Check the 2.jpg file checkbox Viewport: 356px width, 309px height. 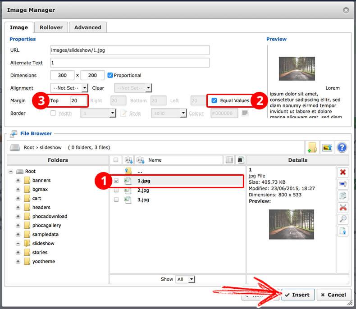coord(116,191)
